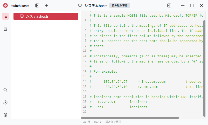208x125 pixels.
Task: Toggle the left sidebar panel icon
Action: coord(37,5)
